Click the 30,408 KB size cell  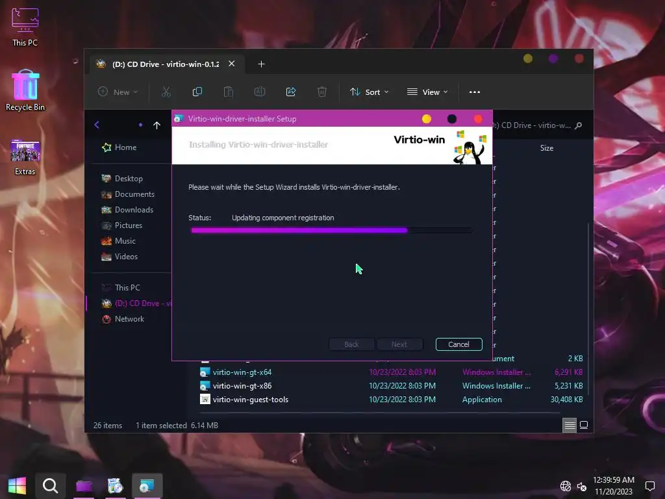pos(566,400)
